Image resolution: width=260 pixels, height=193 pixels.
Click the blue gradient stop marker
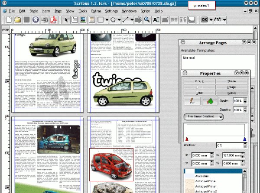(x=244, y=139)
